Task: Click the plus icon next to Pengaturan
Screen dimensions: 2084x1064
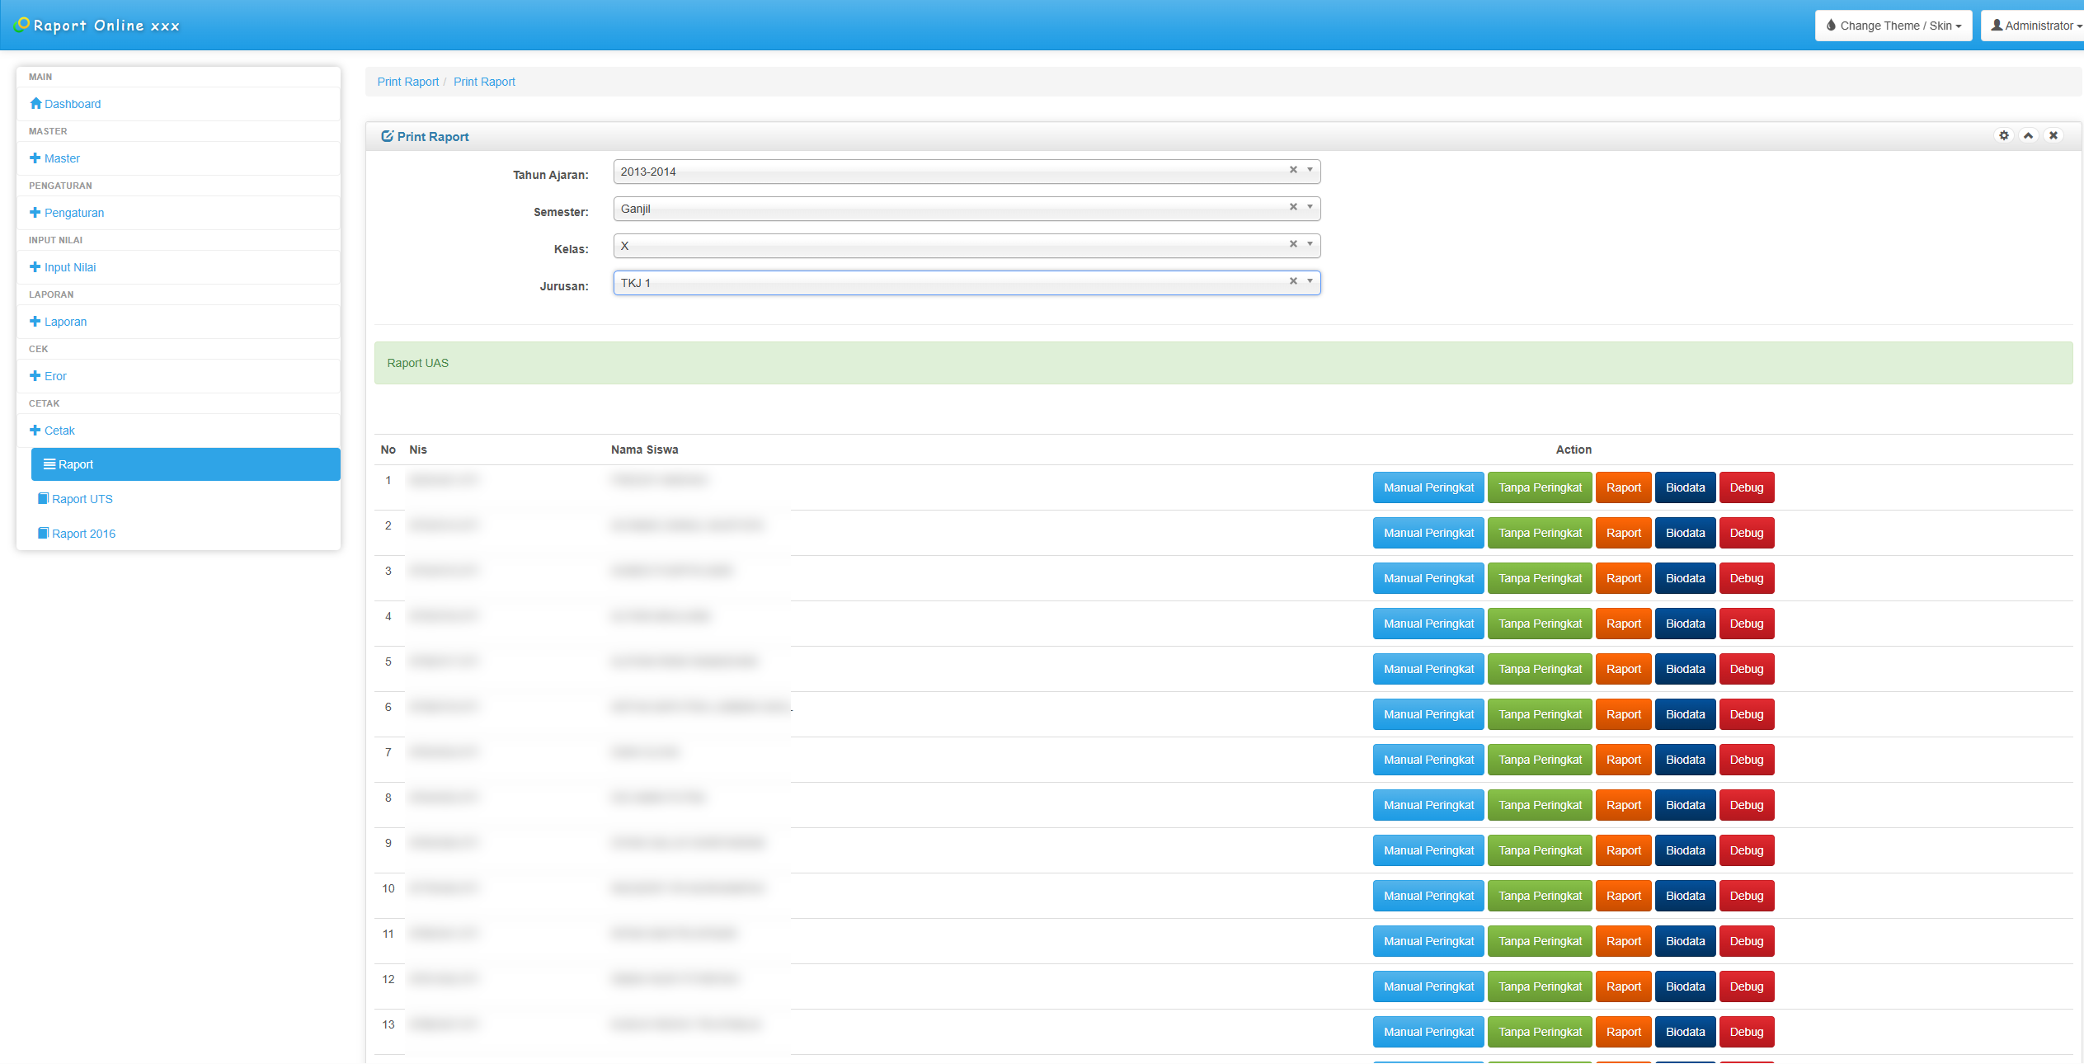Action: [x=35, y=212]
